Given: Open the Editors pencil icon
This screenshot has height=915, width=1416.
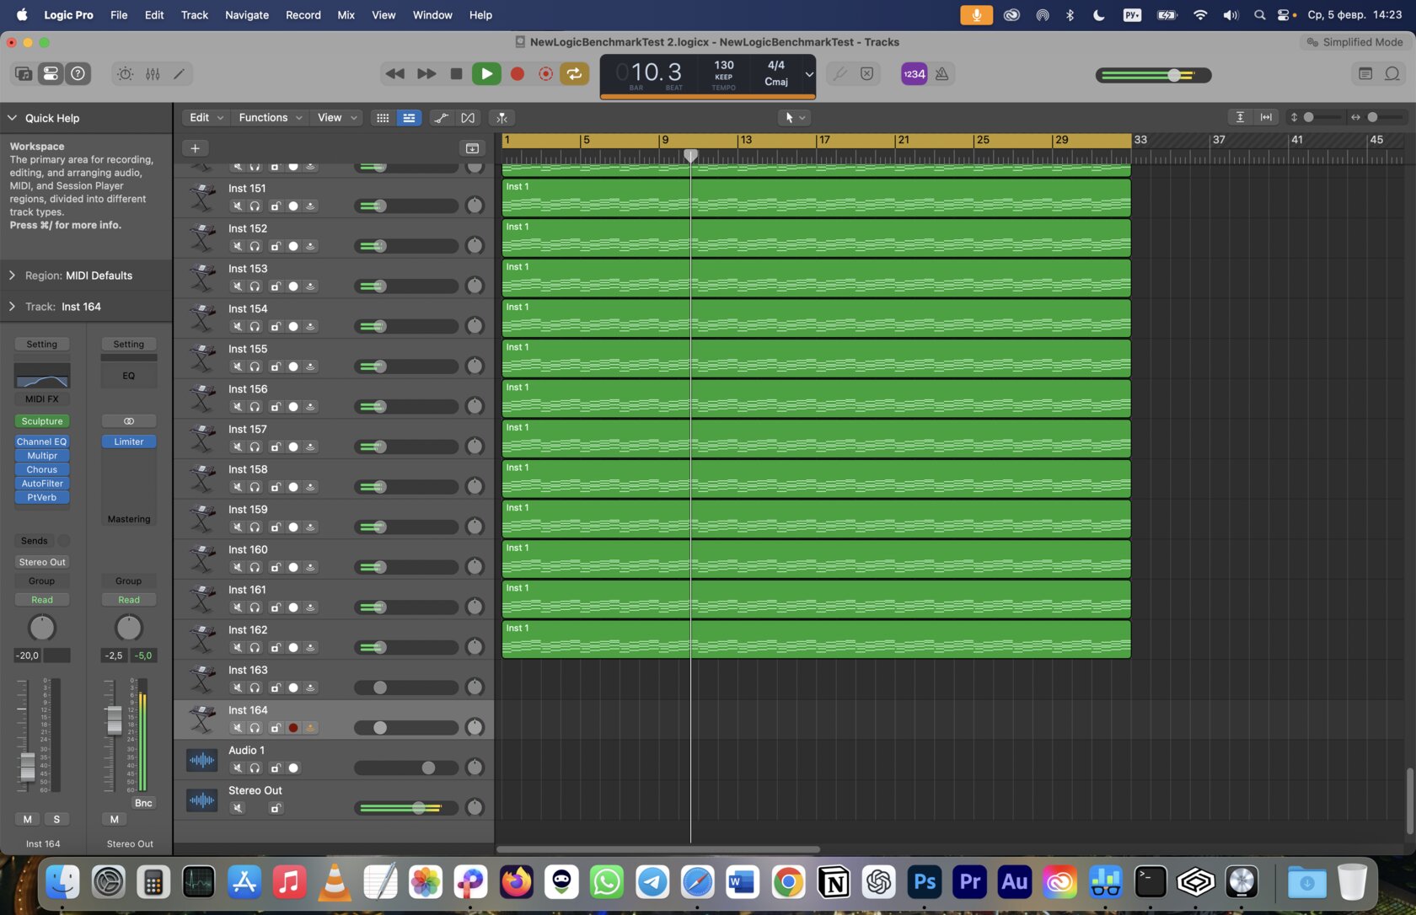Looking at the screenshot, I should (180, 74).
